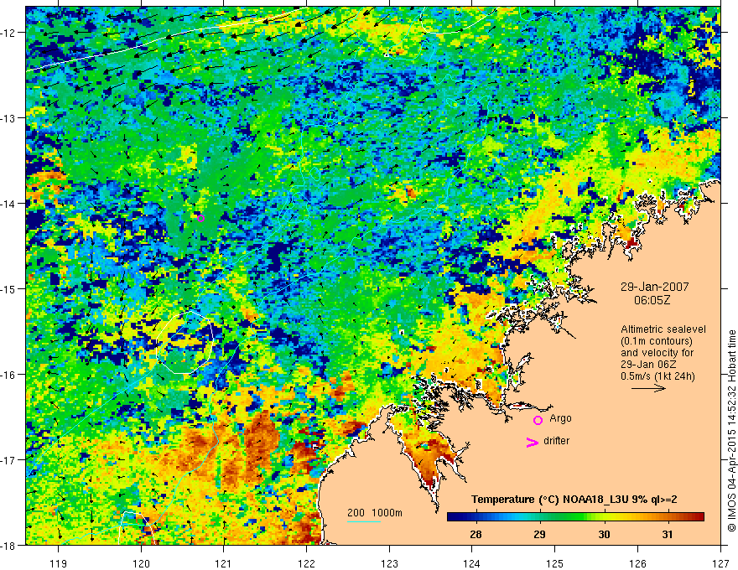Click the 'Altimetric sealevel' text line
Viewport: 738px width, 570px height.
[x=663, y=329]
